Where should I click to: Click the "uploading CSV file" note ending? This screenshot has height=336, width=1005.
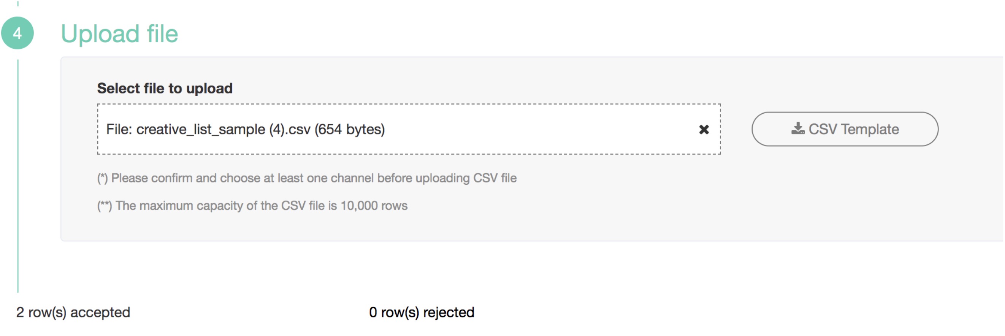tap(466, 178)
